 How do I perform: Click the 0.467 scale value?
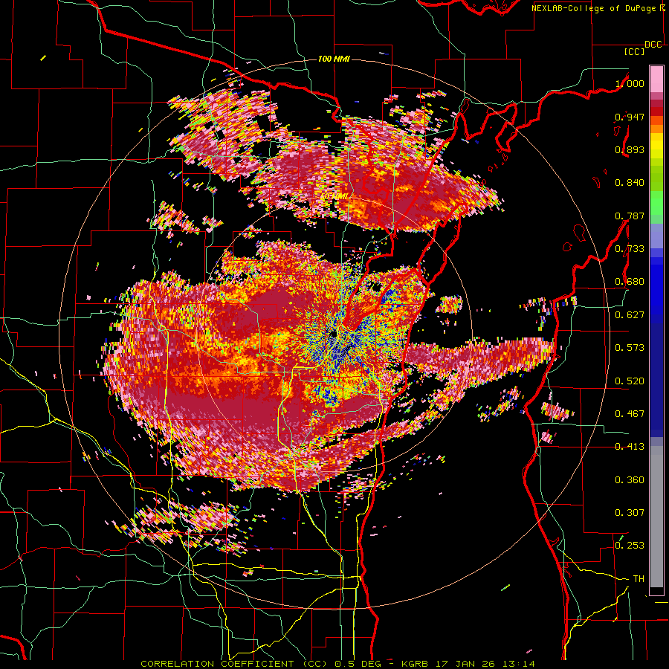coord(630,414)
